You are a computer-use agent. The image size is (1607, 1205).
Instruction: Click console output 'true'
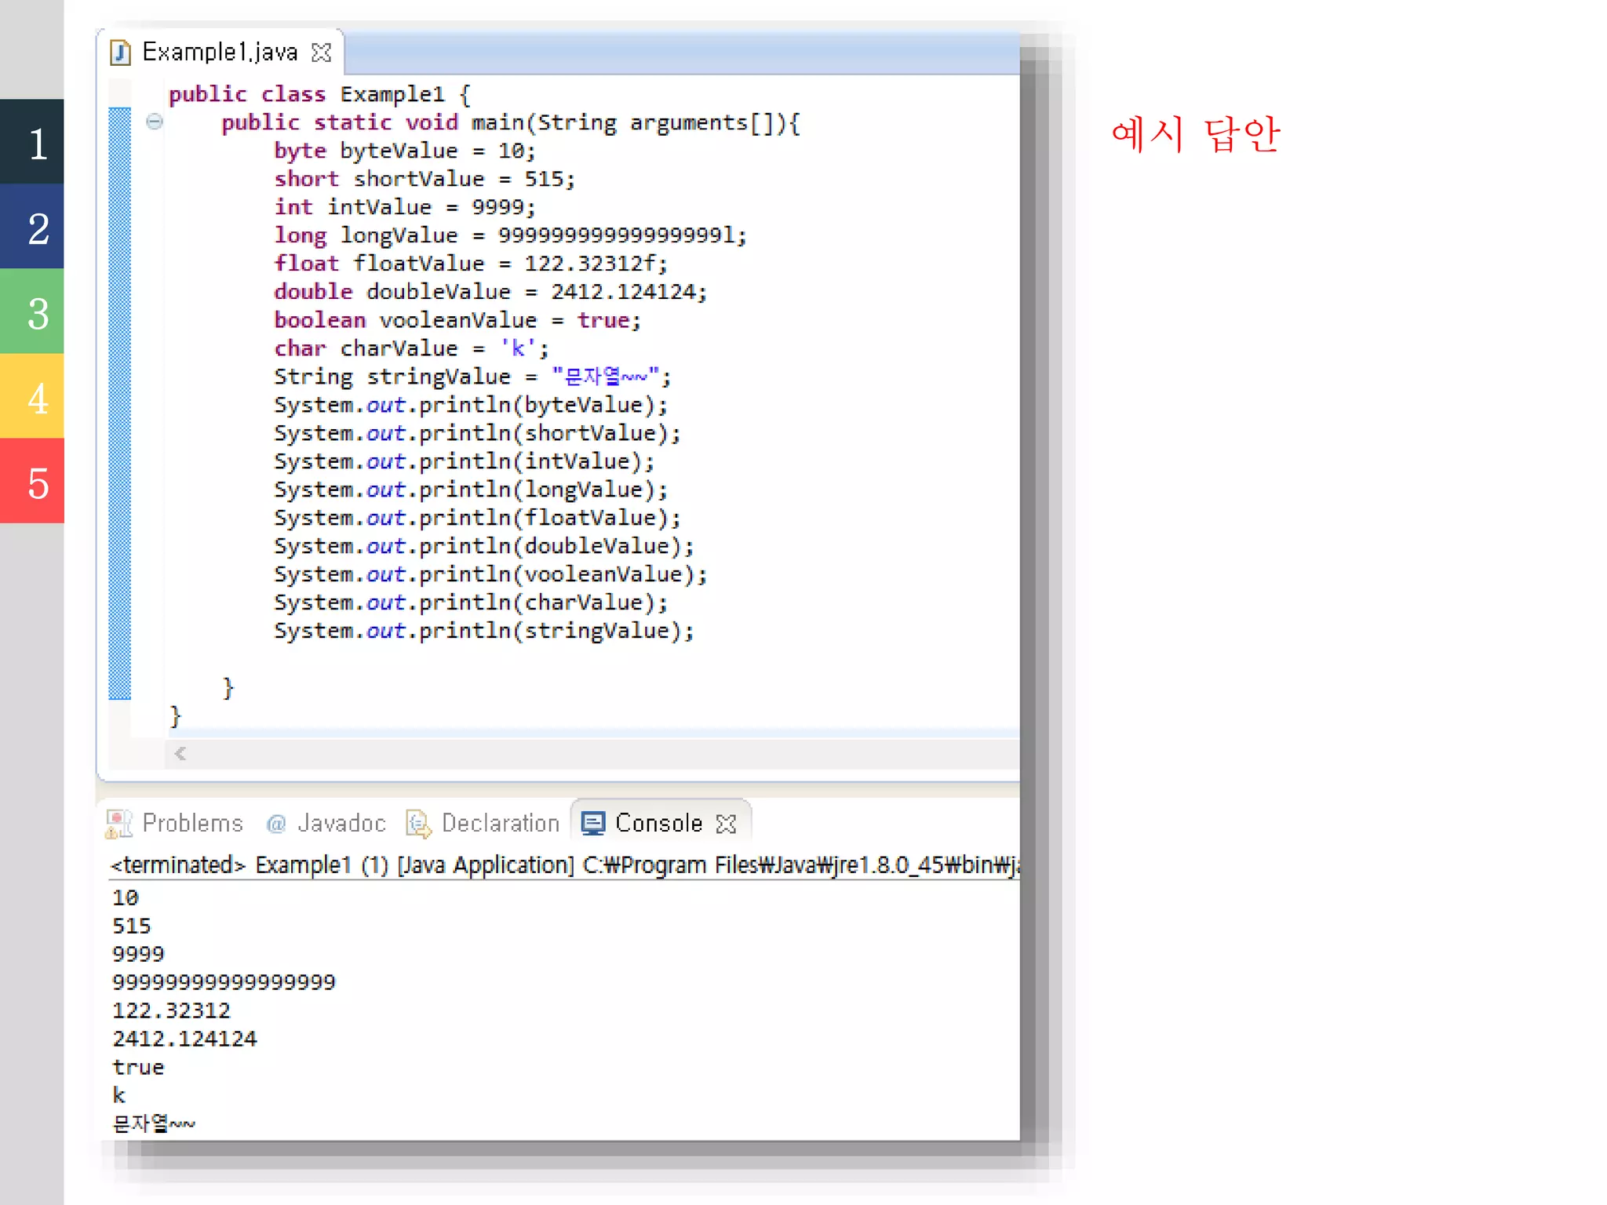138,1067
